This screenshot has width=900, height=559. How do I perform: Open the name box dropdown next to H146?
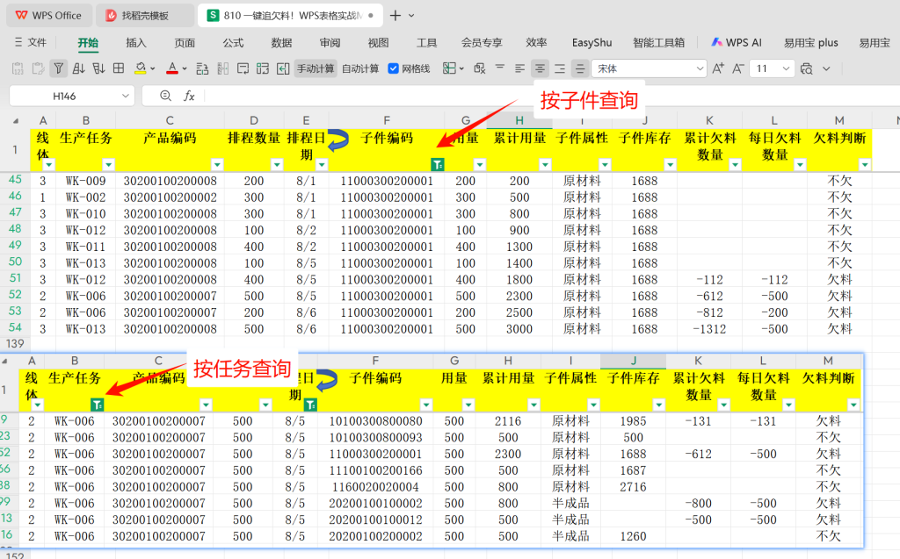(x=125, y=97)
